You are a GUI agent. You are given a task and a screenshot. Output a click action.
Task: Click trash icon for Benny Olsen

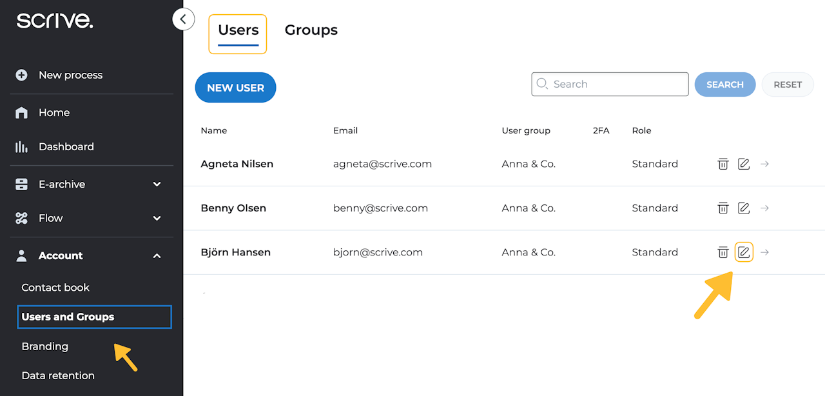(723, 208)
